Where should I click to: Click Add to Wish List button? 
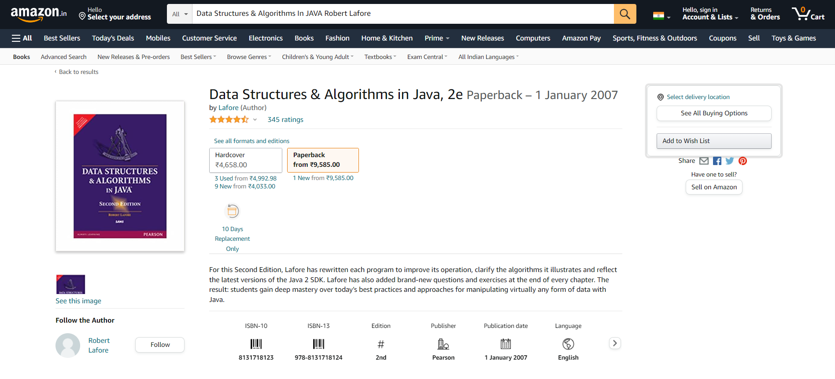click(714, 141)
